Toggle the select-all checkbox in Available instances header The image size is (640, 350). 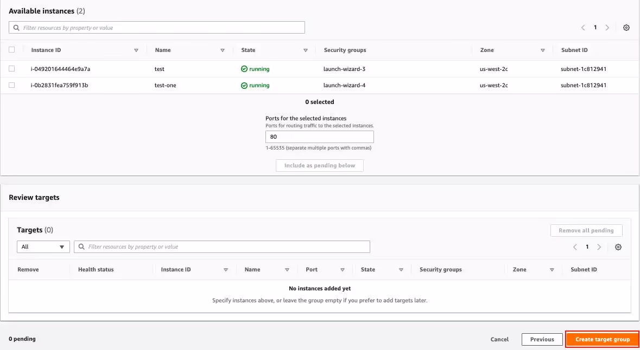pos(12,49)
